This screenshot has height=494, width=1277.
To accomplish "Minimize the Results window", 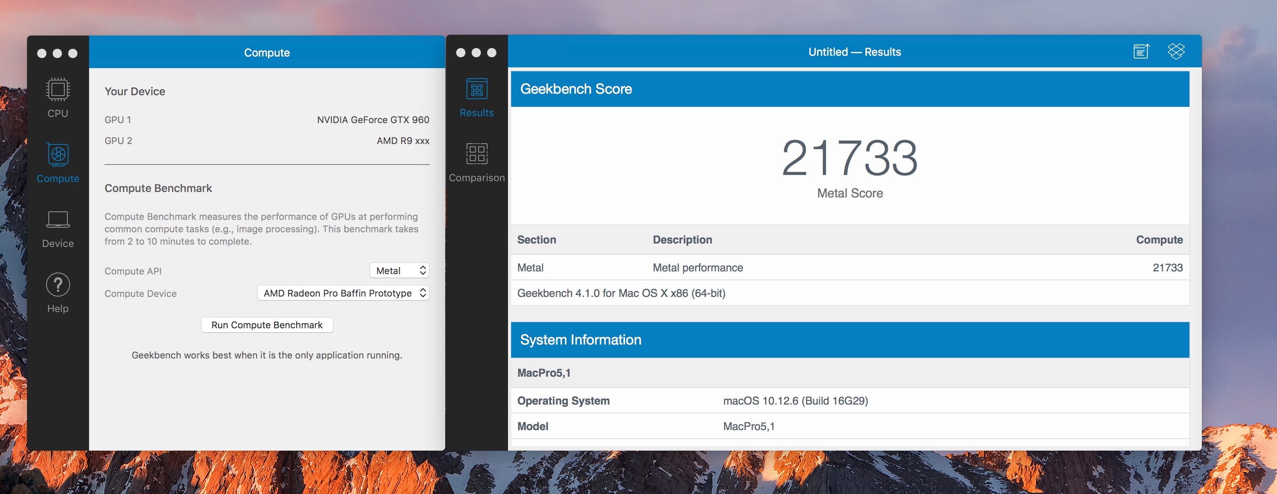I will pyautogui.click(x=476, y=53).
